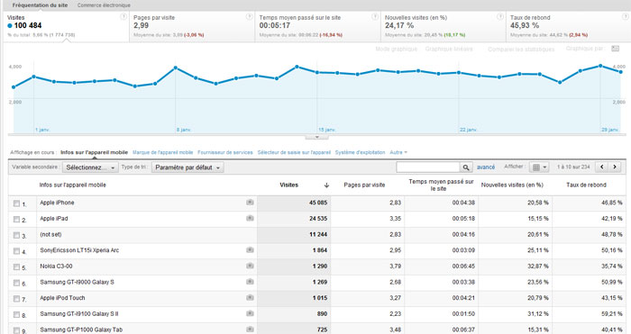Image resolution: width=631 pixels, height=334 pixels.
Task: Check the Apple iPhone row checkbox
Action: coord(16,203)
